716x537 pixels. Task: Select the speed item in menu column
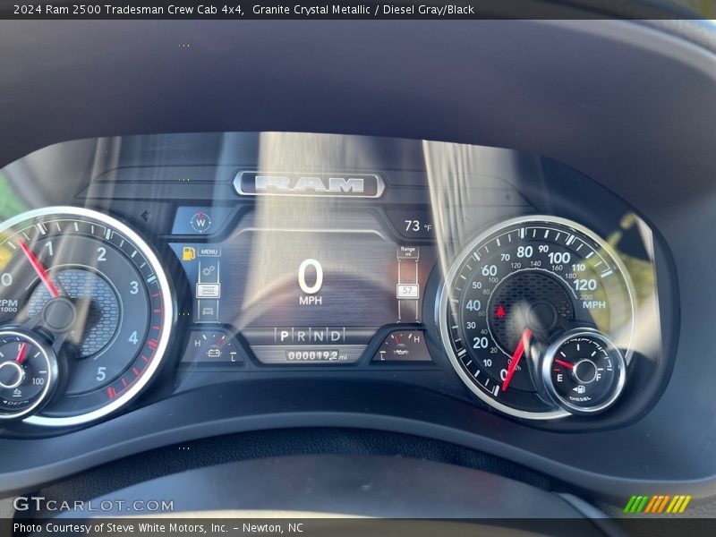click(208, 291)
